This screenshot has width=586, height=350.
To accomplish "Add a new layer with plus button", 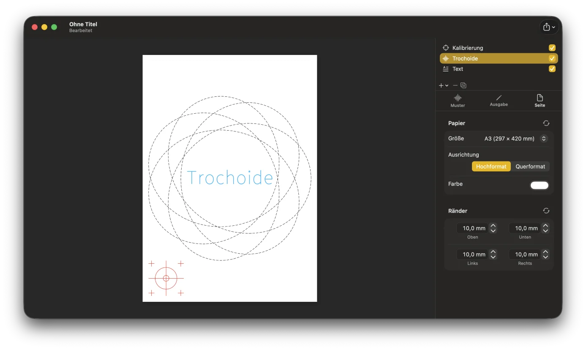I will [x=443, y=85].
